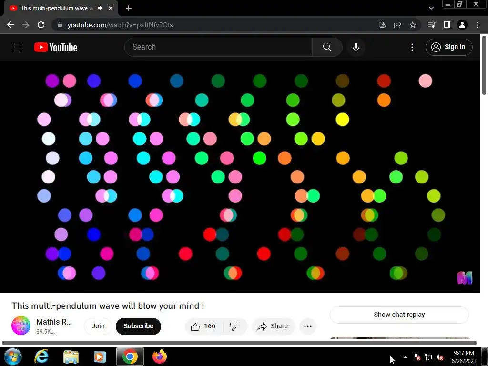Click the muted volume tray icon
This screenshot has height=366, width=488.
pos(440,357)
